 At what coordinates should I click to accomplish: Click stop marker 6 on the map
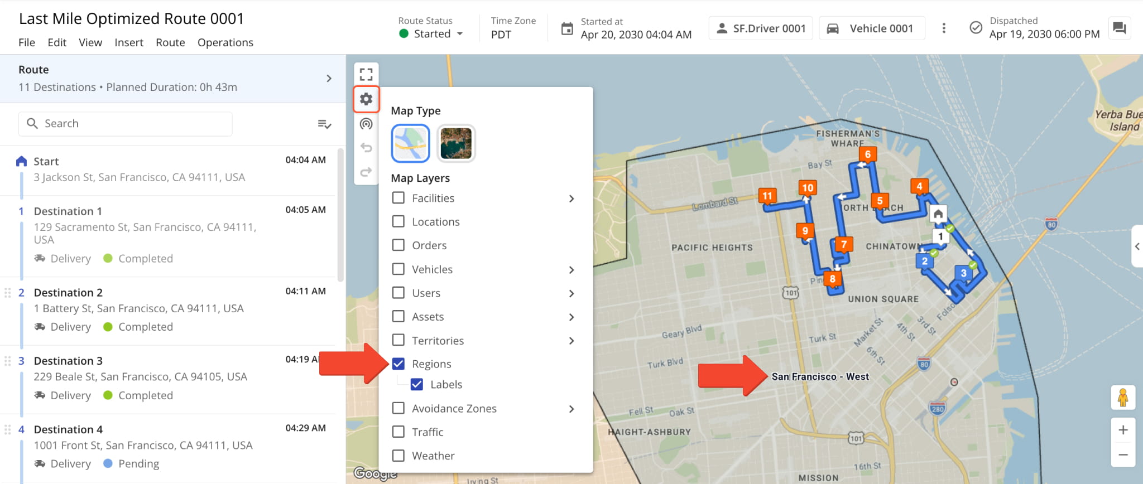[x=867, y=154]
